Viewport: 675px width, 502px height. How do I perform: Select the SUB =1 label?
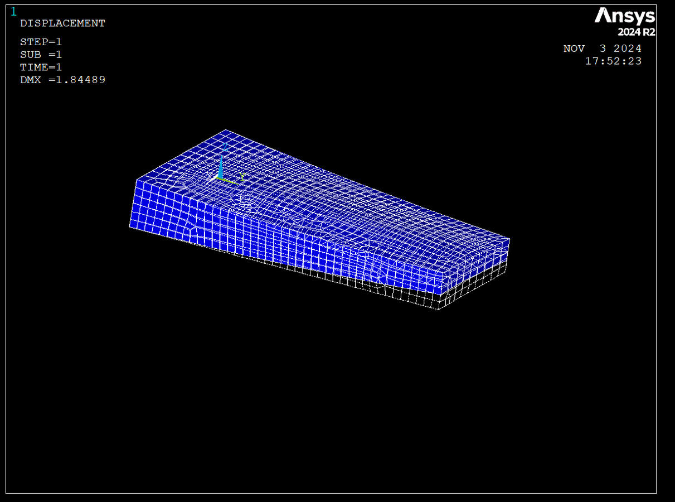(x=41, y=55)
